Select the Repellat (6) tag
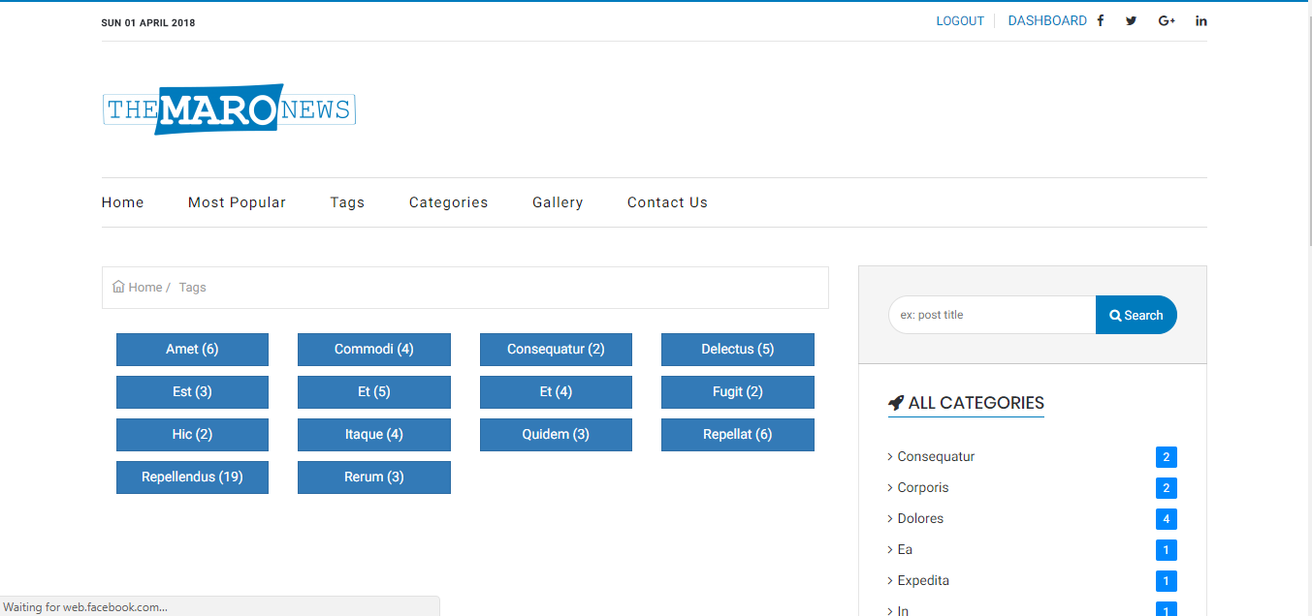 click(738, 435)
